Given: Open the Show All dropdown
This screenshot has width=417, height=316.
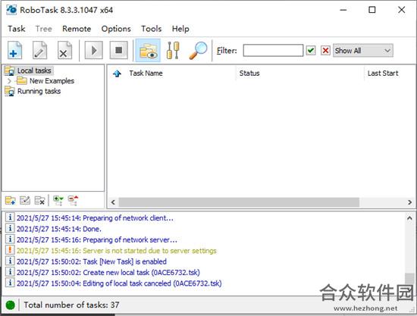Looking at the screenshot, I should (363, 51).
